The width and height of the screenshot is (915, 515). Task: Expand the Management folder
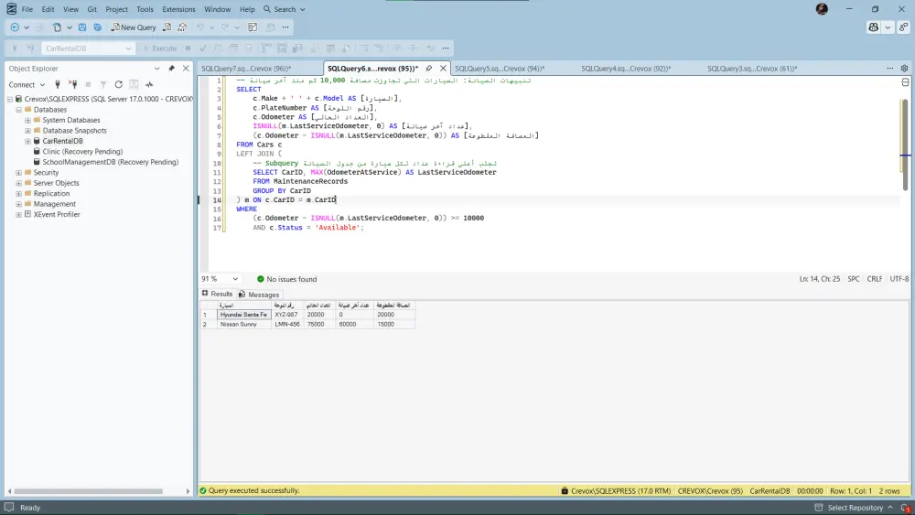coord(18,204)
